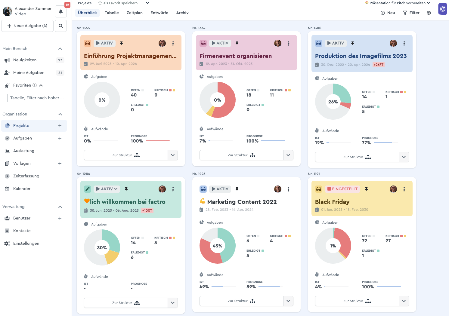Open favorite Tabelle, Filter nach hoher
This screenshot has width=449, height=316.
pyautogui.click(x=37, y=98)
